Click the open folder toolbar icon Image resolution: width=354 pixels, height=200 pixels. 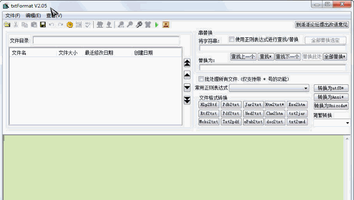coord(7,25)
